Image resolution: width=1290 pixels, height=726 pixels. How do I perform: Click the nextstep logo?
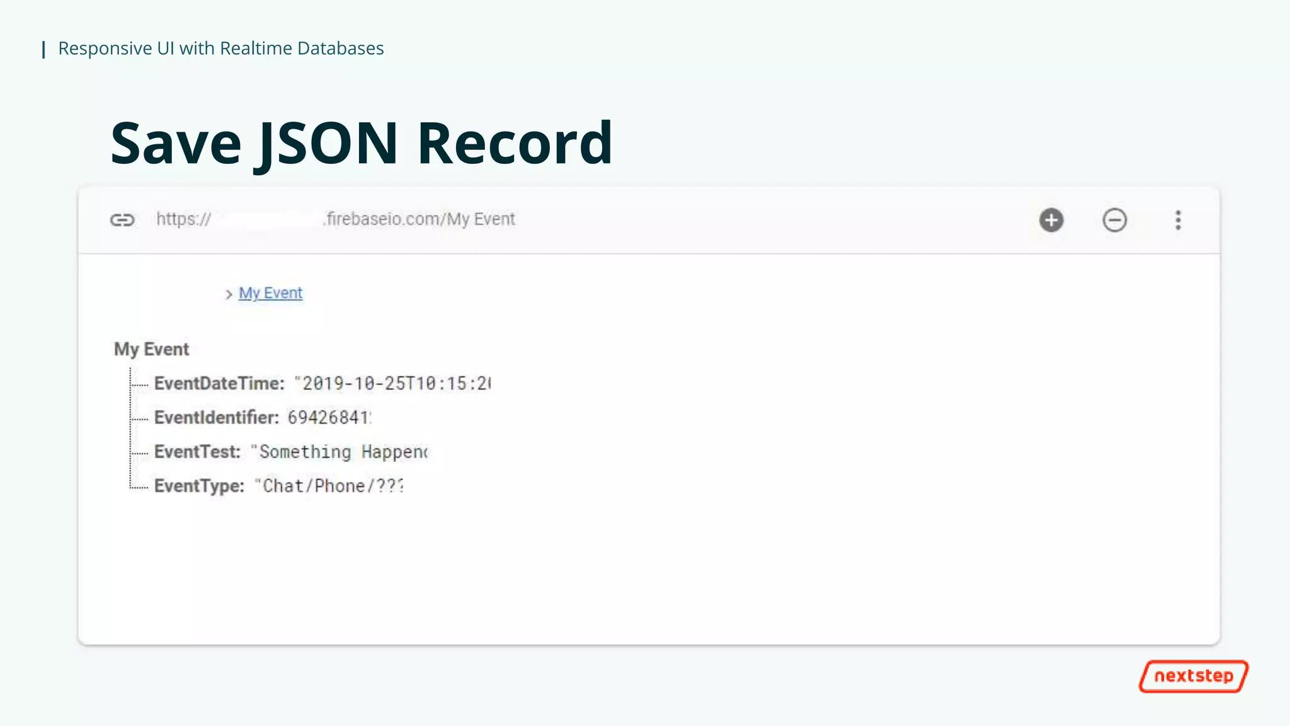point(1194,676)
